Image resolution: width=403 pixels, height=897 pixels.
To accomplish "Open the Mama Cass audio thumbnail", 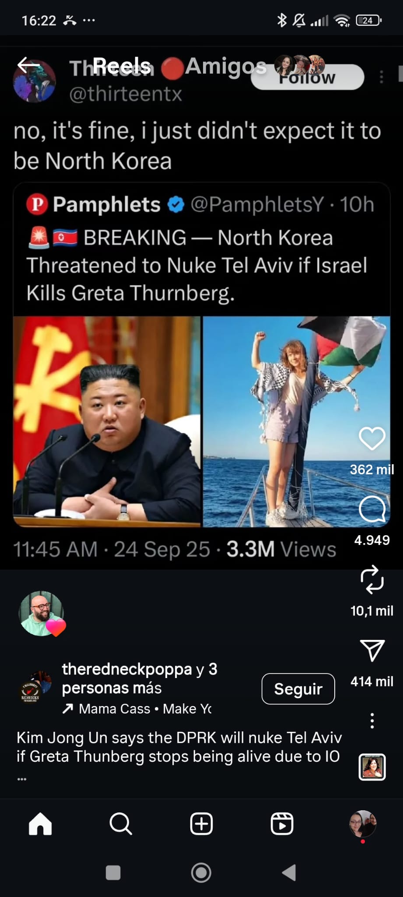I will click(x=372, y=767).
